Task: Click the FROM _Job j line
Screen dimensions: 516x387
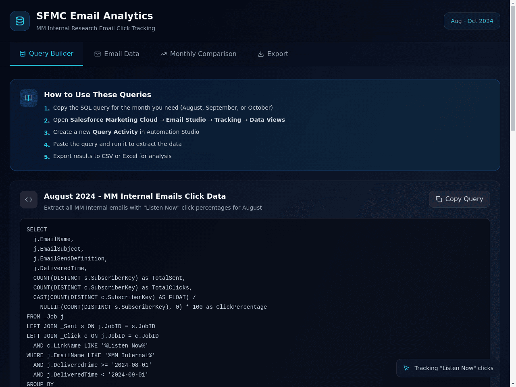Action: click(x=45, y=317)
